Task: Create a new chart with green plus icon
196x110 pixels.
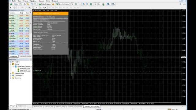Action: [x=11, y=4]
